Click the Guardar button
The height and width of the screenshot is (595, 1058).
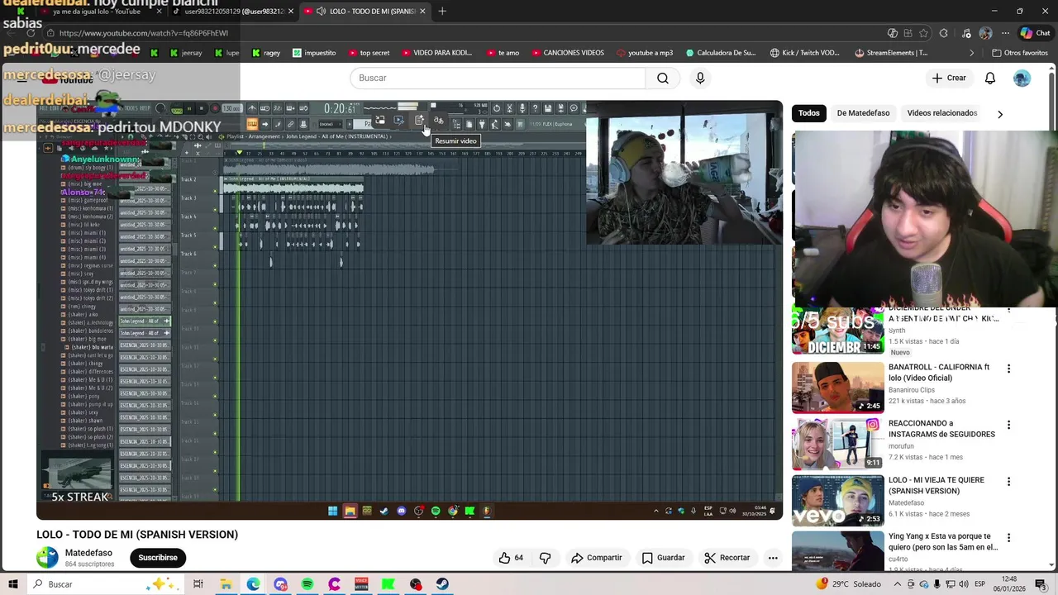(663, 558)
